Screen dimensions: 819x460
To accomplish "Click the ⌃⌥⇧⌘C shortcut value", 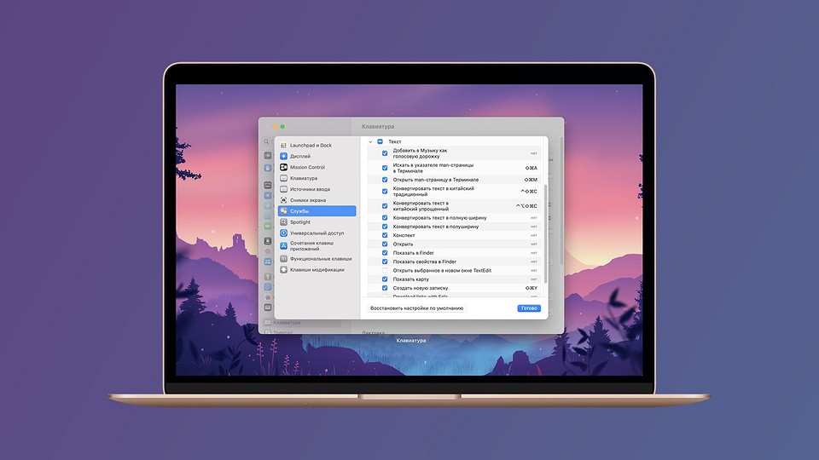I will click(526, 206).
